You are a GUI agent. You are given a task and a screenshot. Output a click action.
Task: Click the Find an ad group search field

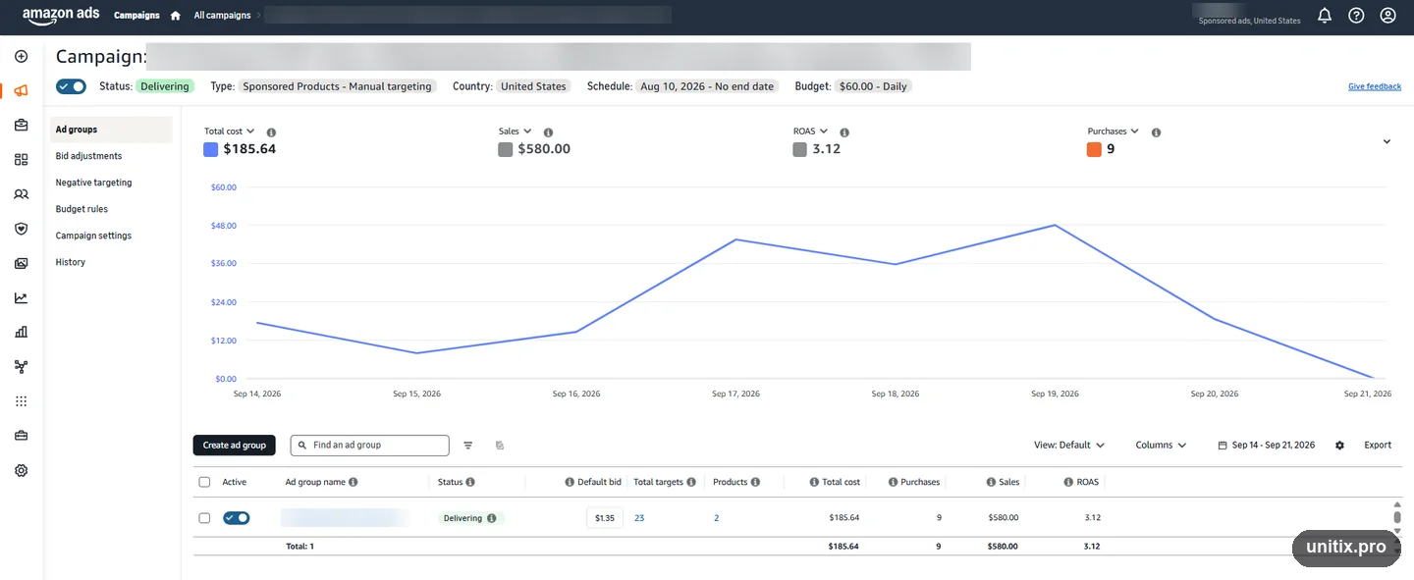369,446
